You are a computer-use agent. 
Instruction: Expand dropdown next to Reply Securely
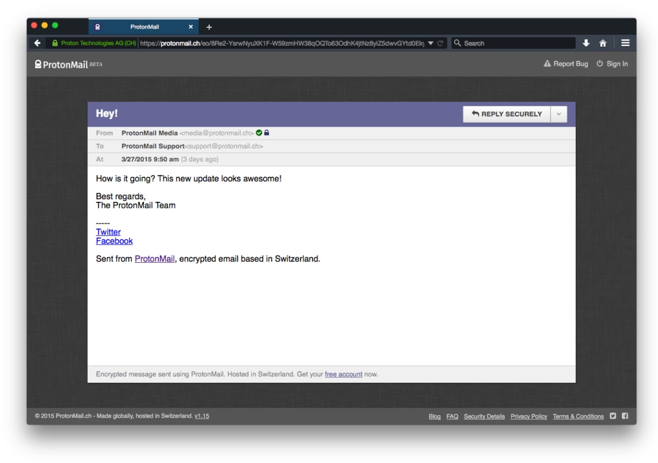[559, 114]
